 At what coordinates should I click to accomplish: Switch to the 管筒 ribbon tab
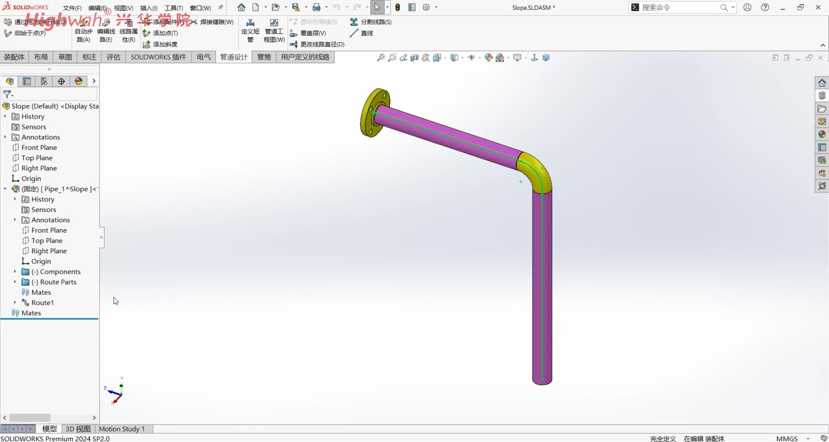point(264,57)
